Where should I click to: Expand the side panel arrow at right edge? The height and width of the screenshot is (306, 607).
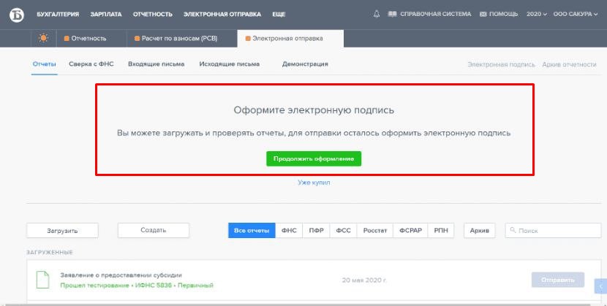(x=601, y=286)
